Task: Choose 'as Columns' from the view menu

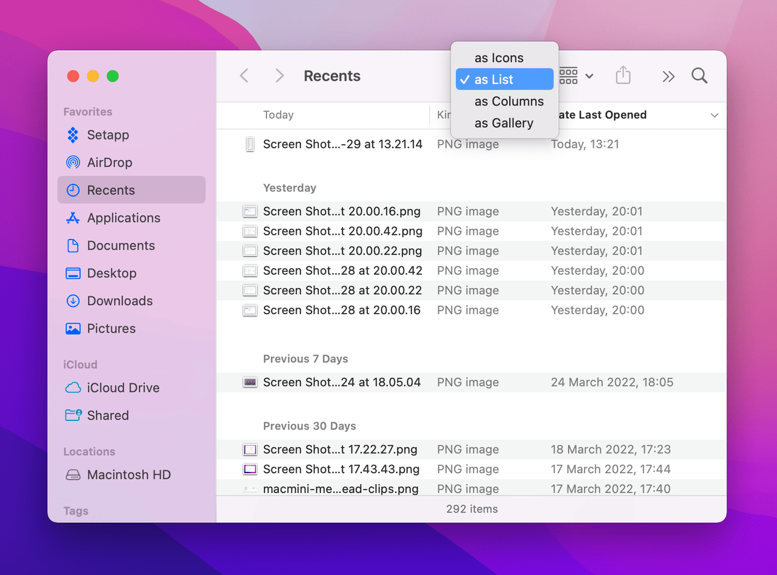Action: 509,101
